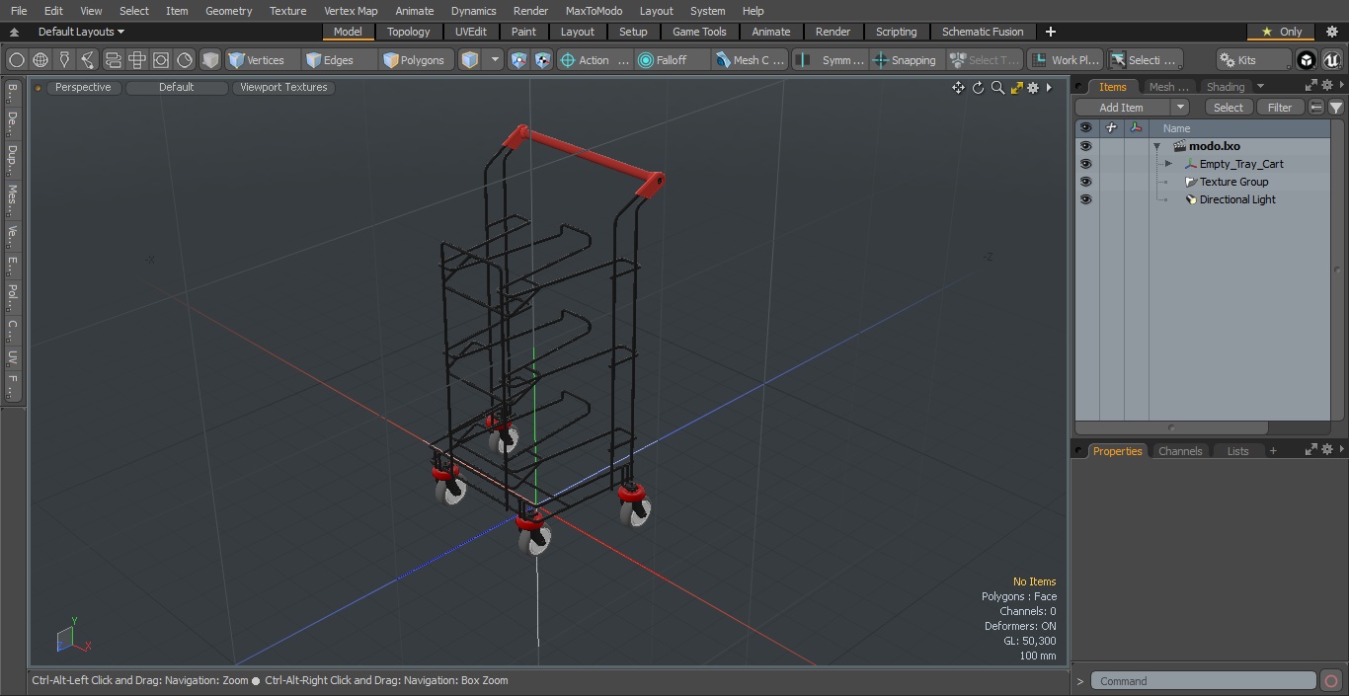Select the pen tool icon in toolbar
The height and width of the screenshot is (696, 1349).
64,60
